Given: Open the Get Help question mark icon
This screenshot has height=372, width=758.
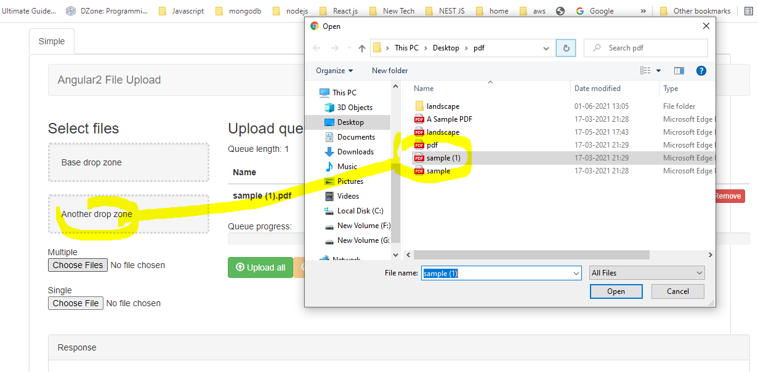Looking at the screenshot, I should pos(701,70).
